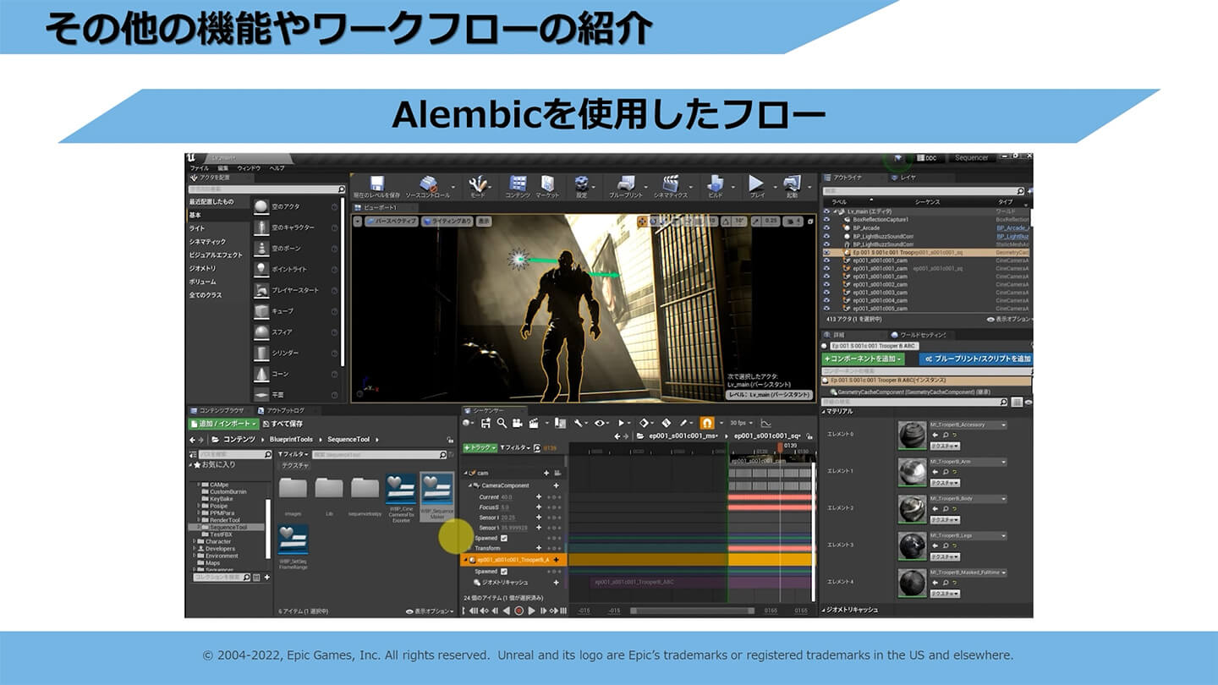
Task: Toggle the Sequencer eye view options icon
Action: [601, 423]
